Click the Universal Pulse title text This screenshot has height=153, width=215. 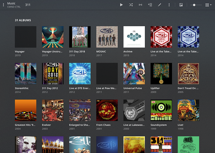pos(133,88)
